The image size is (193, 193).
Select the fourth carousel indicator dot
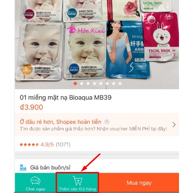point(94,84)
